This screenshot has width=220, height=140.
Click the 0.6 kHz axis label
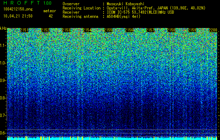(3, 133)
